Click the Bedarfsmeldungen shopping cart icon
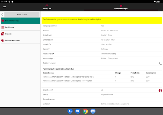The image size is (163, 115). click(121, 6)
